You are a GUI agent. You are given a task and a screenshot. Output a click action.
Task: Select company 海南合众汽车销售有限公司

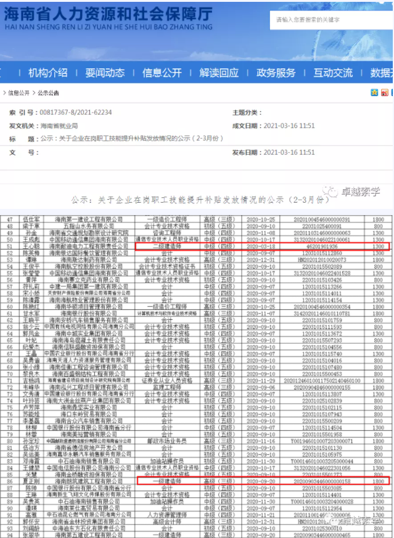[89, 421]
